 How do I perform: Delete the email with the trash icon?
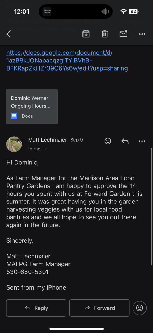105,34
